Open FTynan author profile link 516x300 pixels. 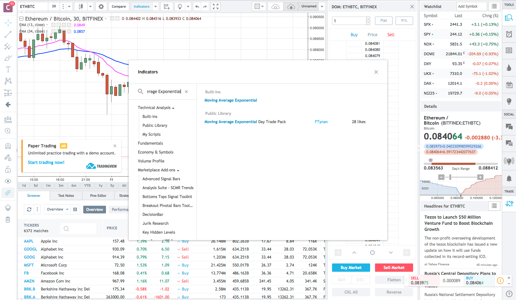pyautogui.click(x=321, y=122)
